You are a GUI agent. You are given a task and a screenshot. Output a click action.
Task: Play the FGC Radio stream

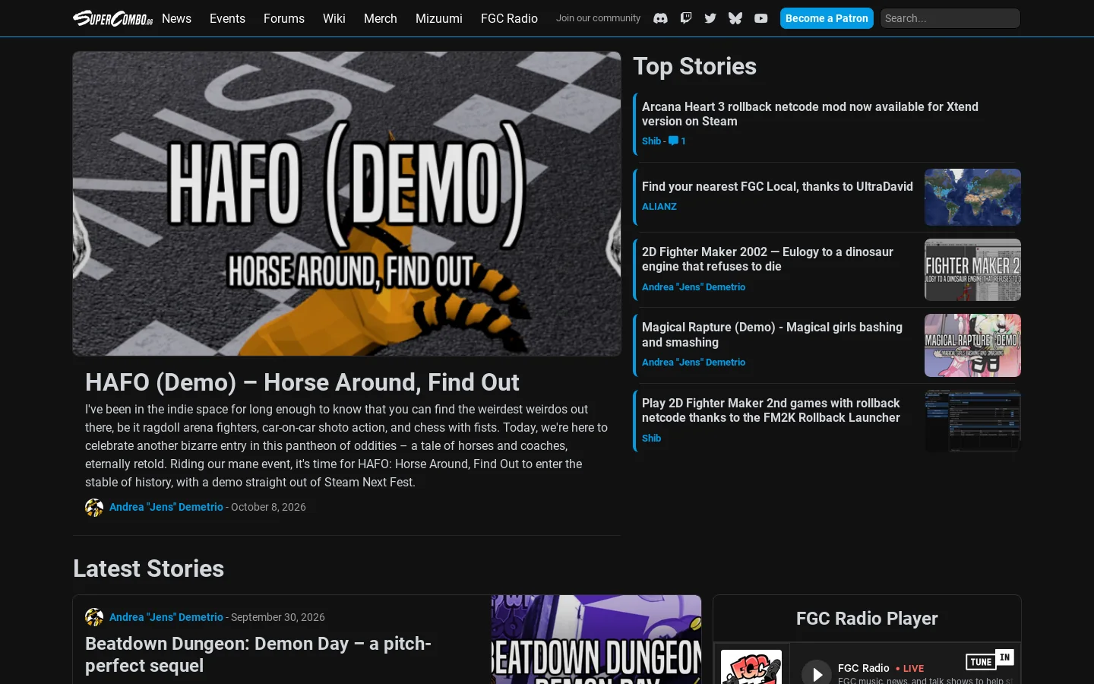pyautogui.click(x=817, y=673)
